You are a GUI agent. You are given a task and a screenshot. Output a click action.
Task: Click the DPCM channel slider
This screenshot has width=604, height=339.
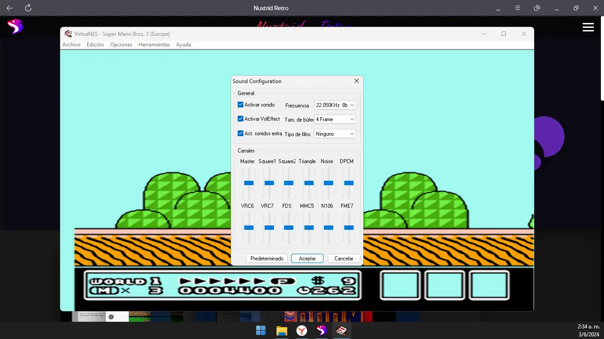349,183
